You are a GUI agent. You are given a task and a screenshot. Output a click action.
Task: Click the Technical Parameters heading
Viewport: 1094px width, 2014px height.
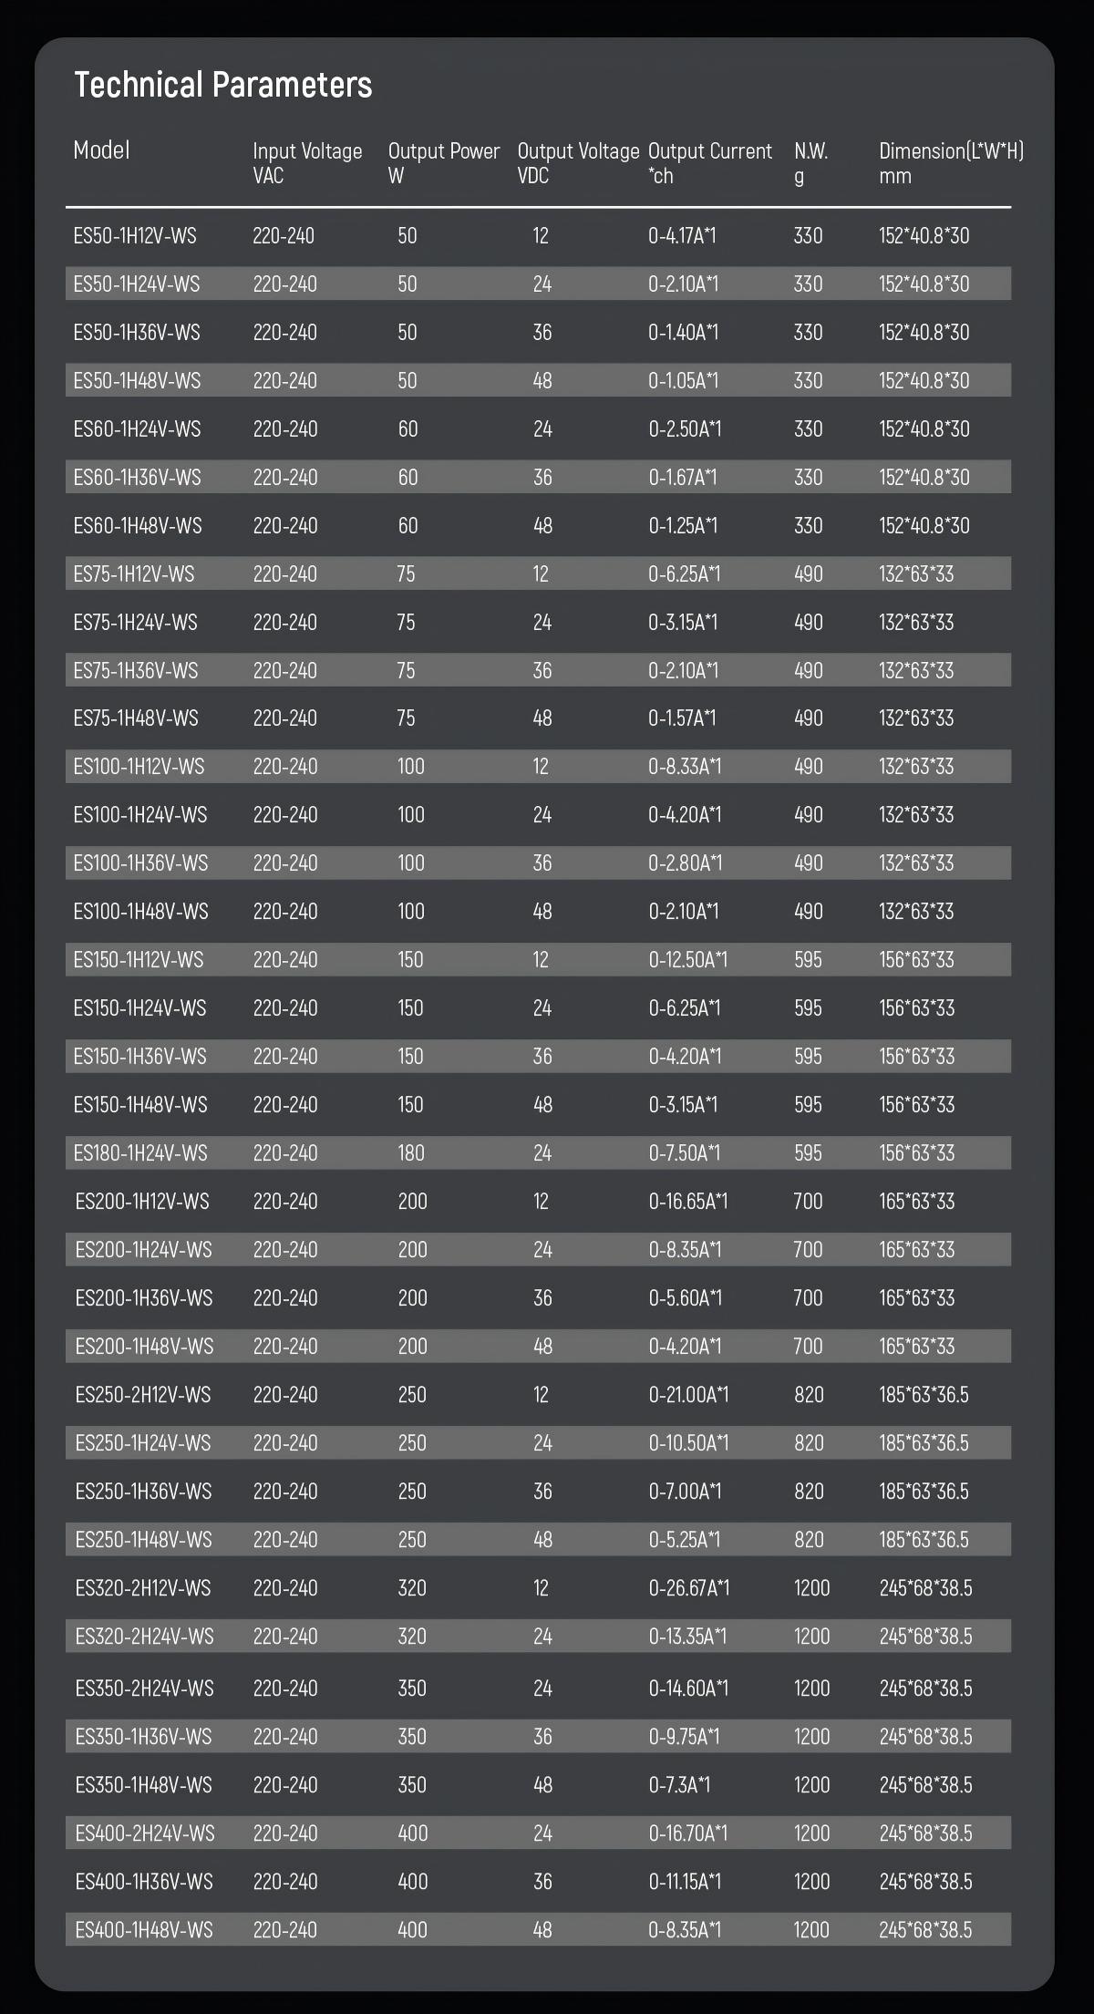[x=223, y=86]
